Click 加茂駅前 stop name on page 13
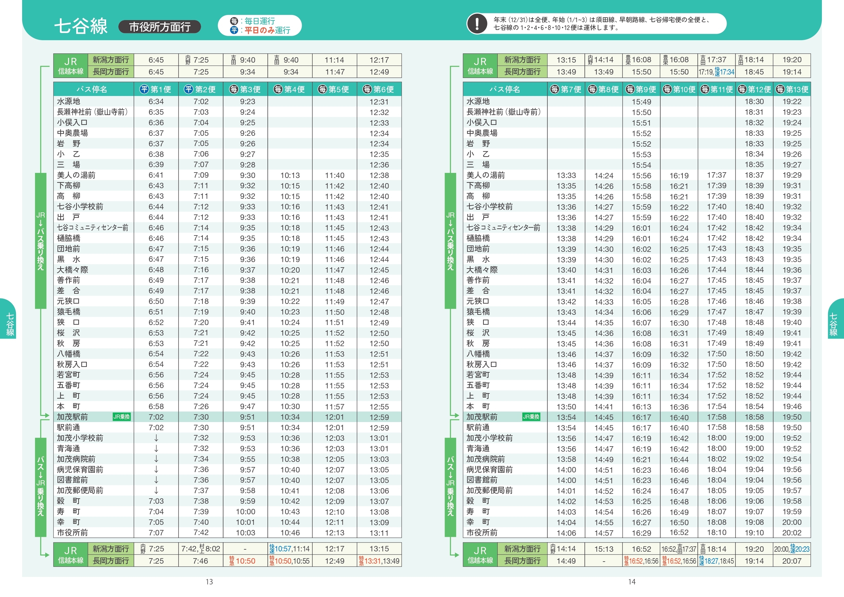Screen dimensions: 844x597 [72, 417]
